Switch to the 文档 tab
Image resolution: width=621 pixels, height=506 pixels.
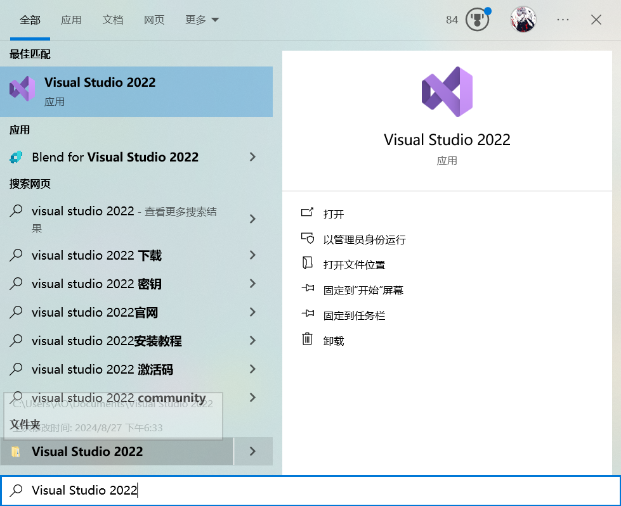113,20
